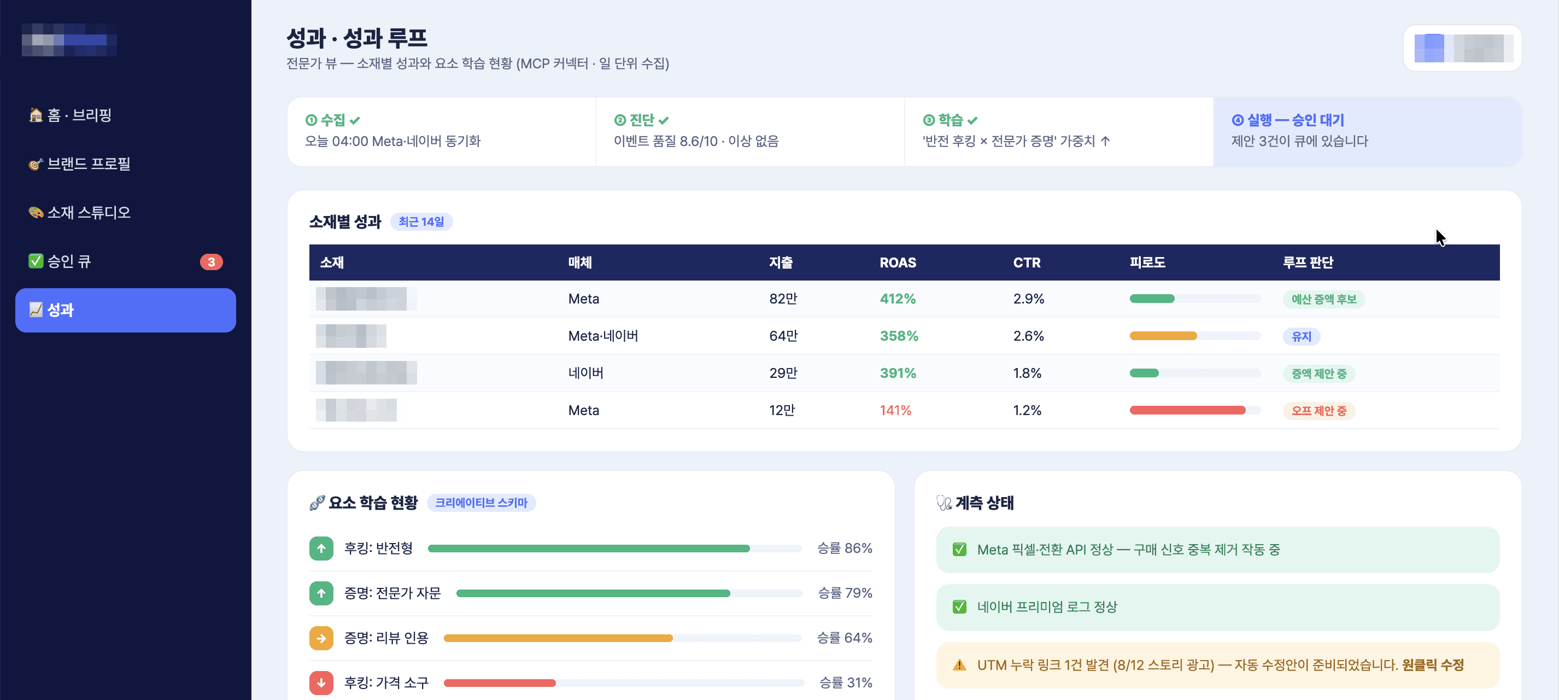This screenshot has width=1559, height=700.
Task: Click the house icon beside 홈 · 브리핑
Action: (36, 115)
